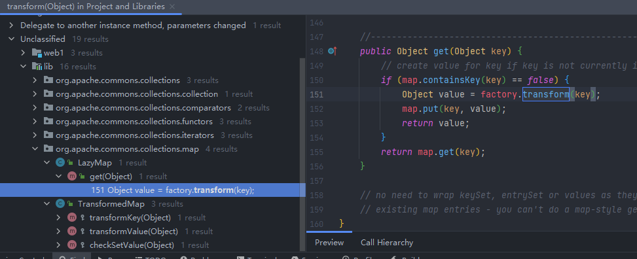Expand the transformValue(Object) node
This screenshot has height=259, width=637.
click(58, 232)
